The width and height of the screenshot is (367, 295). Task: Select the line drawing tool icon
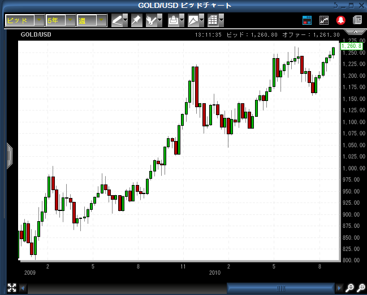point(116,20)
